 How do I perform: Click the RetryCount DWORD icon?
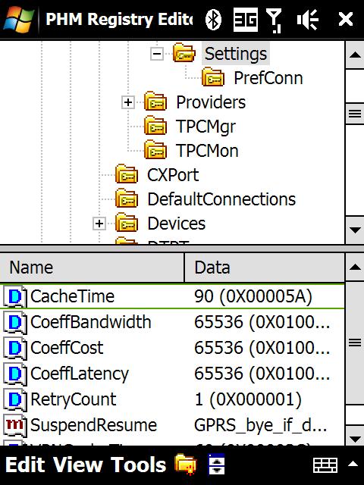[14, 400]
